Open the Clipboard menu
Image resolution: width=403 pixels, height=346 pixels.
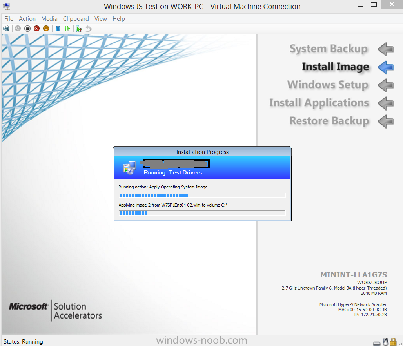[76, 19]
